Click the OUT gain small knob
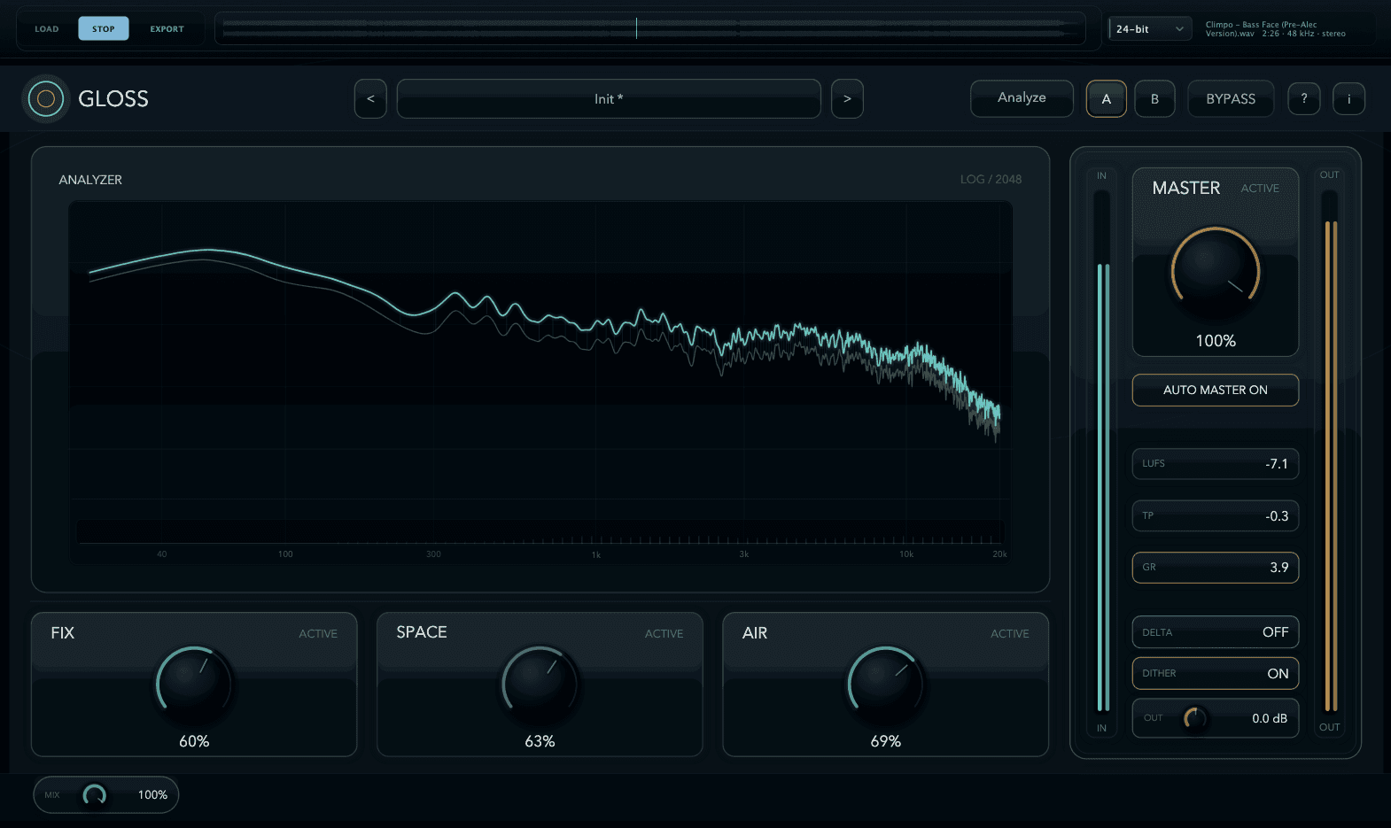Viewport: 1391px width, 828px height. 1195,718
